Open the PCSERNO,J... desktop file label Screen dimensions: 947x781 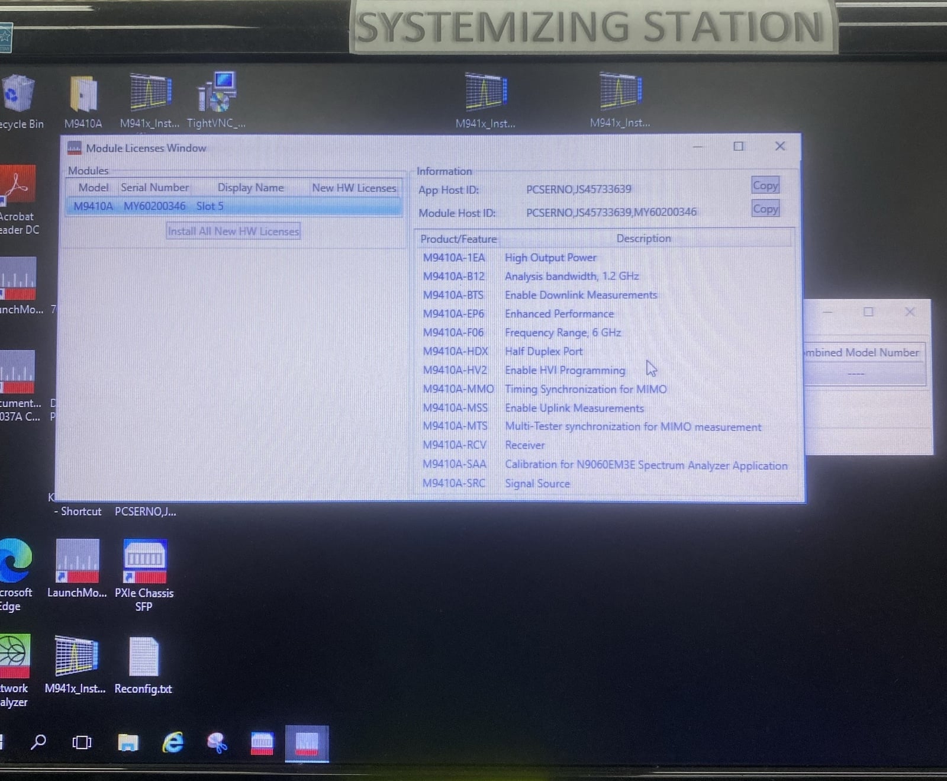click(145, 512)
